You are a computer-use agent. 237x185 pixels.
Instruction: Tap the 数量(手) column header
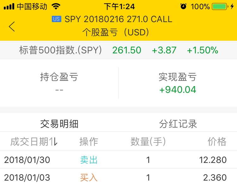148,141
